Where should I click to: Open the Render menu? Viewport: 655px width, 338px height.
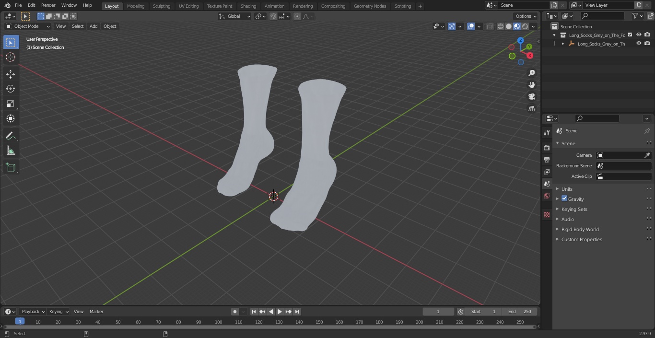48,5
